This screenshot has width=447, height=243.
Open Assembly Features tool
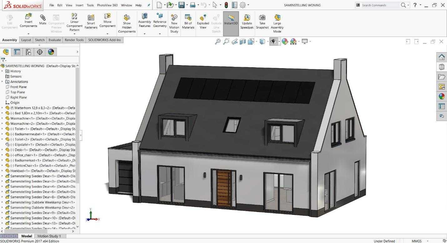(x=145, y=21)
